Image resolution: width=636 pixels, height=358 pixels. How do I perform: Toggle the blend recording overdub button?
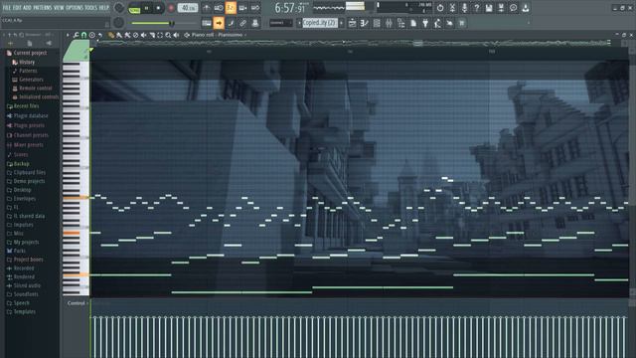coord(242,8)
